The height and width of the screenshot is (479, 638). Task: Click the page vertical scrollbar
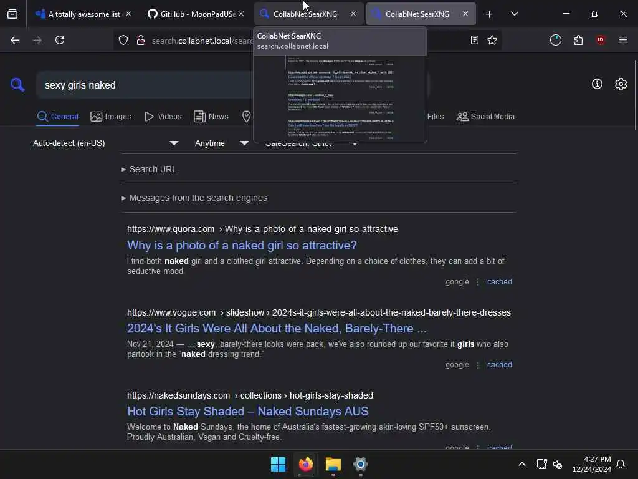635,95
